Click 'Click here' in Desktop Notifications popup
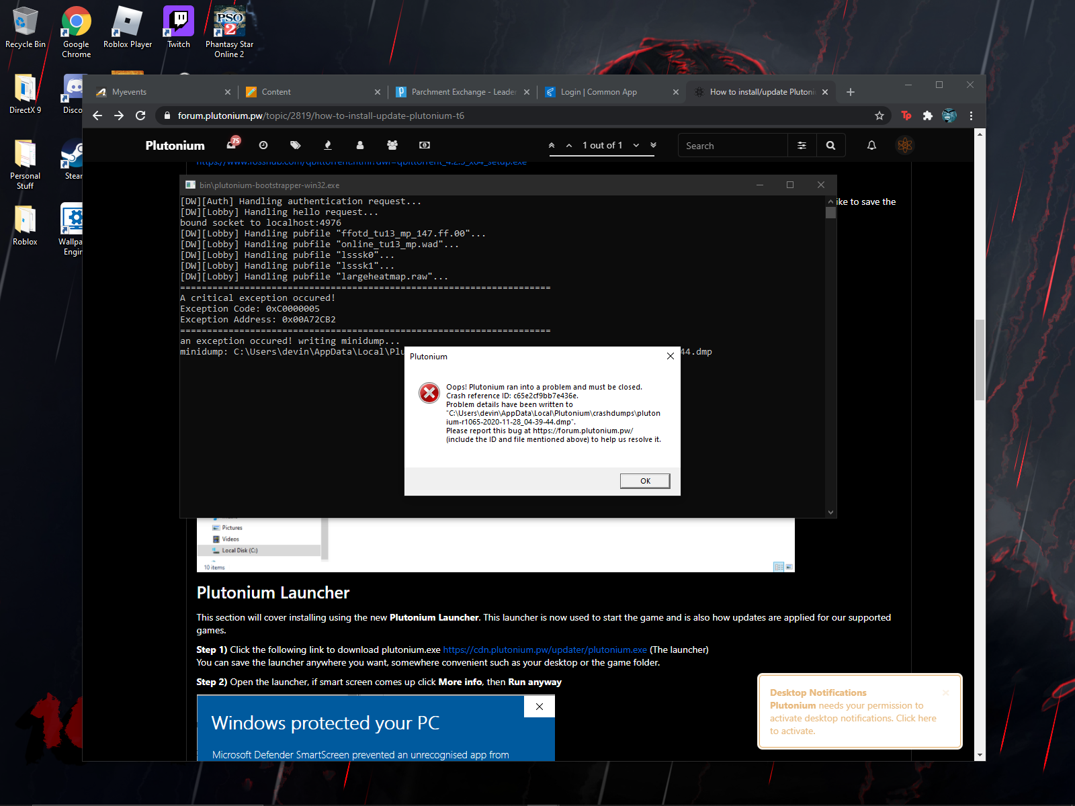The height and width of the screenshot is (806, 1075). 916,718
